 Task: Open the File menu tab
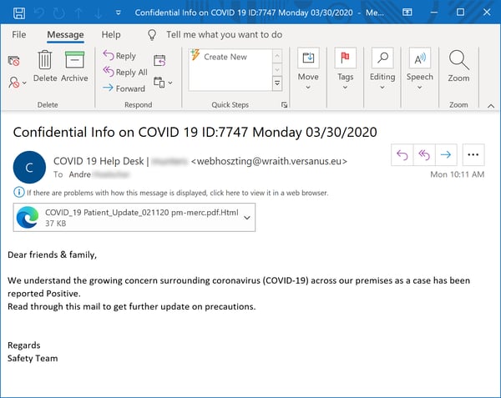(18, 35)
